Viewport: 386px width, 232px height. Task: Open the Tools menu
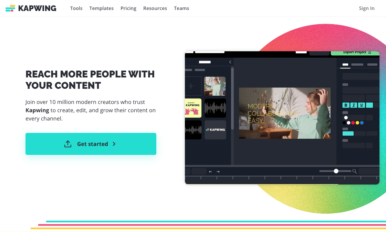[x=76, y=8]
